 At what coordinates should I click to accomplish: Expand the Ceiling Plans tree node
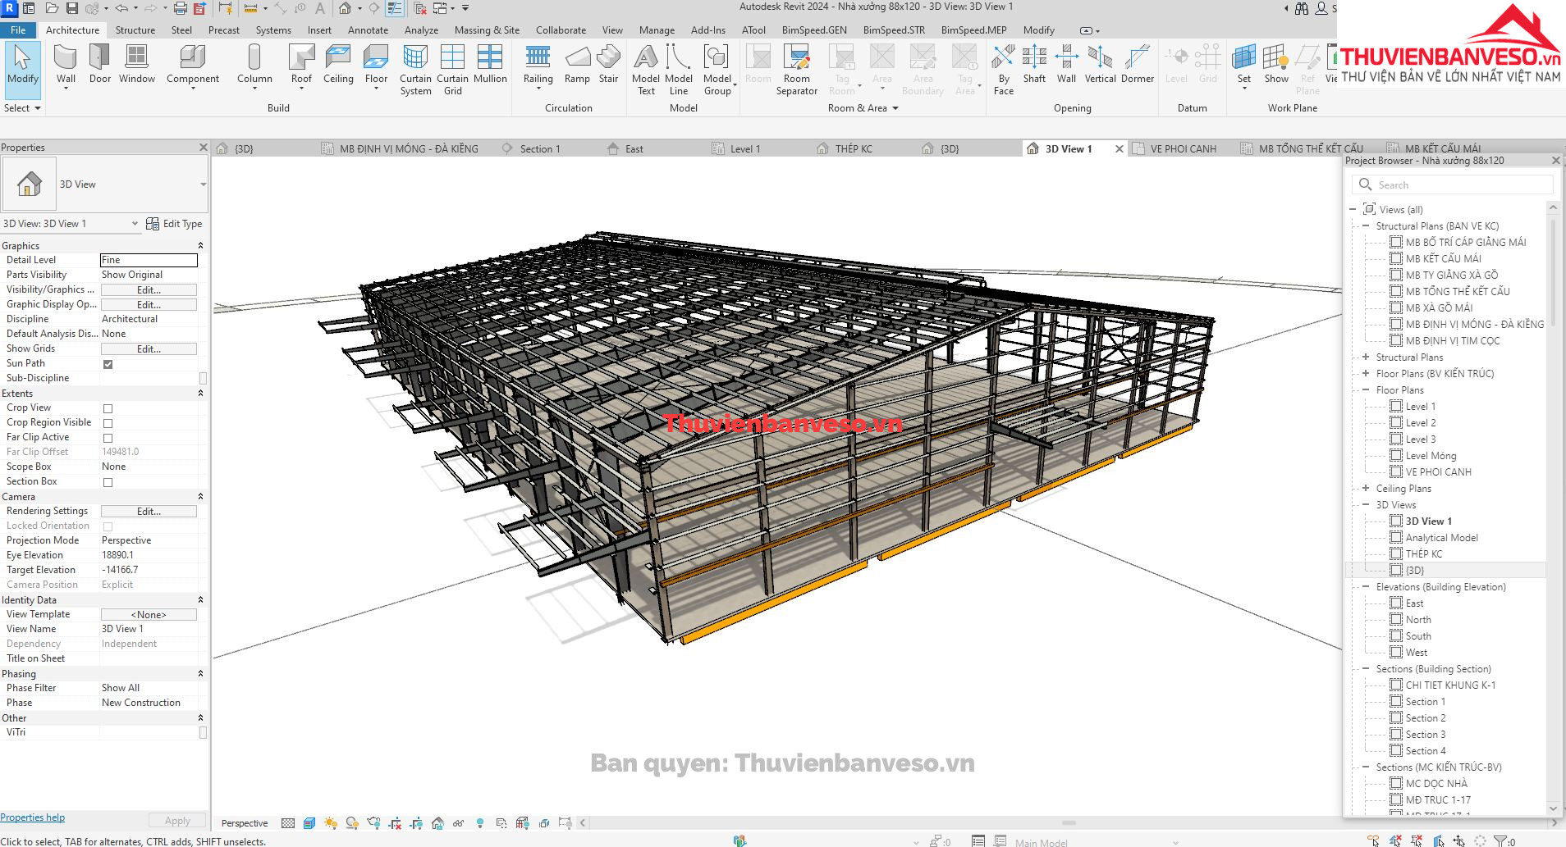click(1366, 489)
